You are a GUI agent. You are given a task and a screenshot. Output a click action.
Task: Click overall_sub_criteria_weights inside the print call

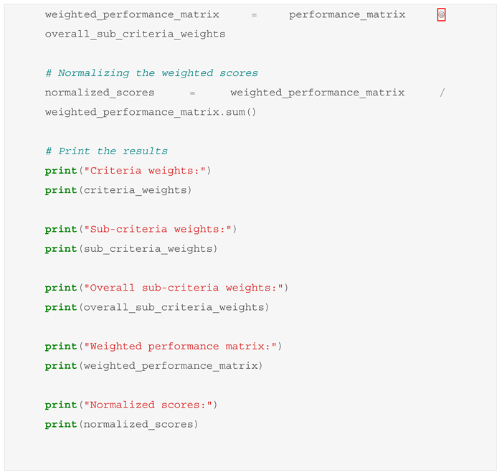[x=174, y=307]
